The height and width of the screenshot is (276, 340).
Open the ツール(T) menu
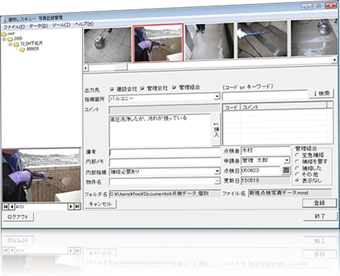[61, 25]
